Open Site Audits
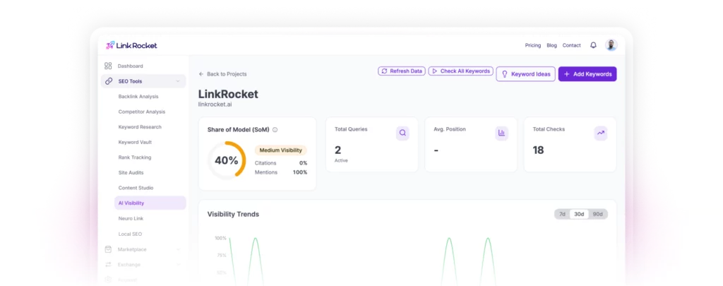 pyautogui.click(x=131, y=172)
